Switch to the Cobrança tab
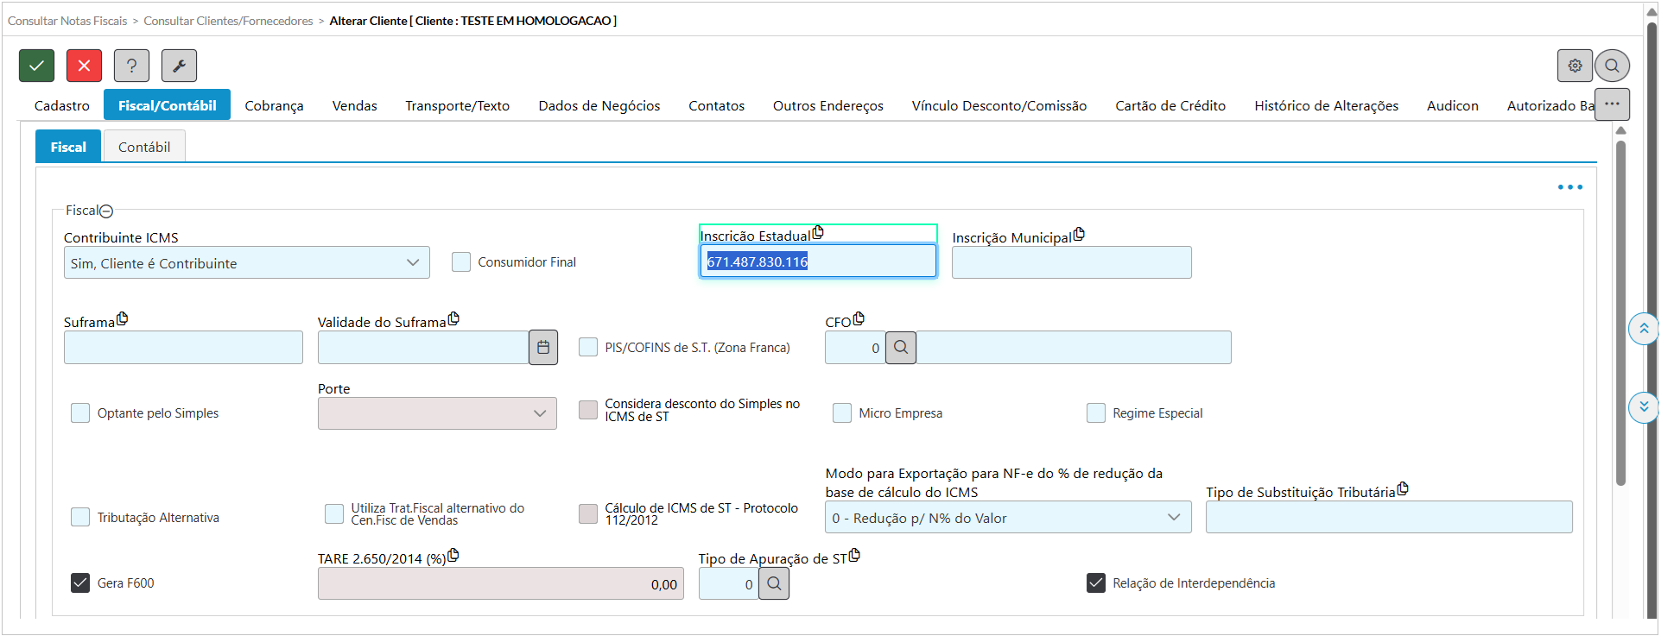 (x=274, y=105)
